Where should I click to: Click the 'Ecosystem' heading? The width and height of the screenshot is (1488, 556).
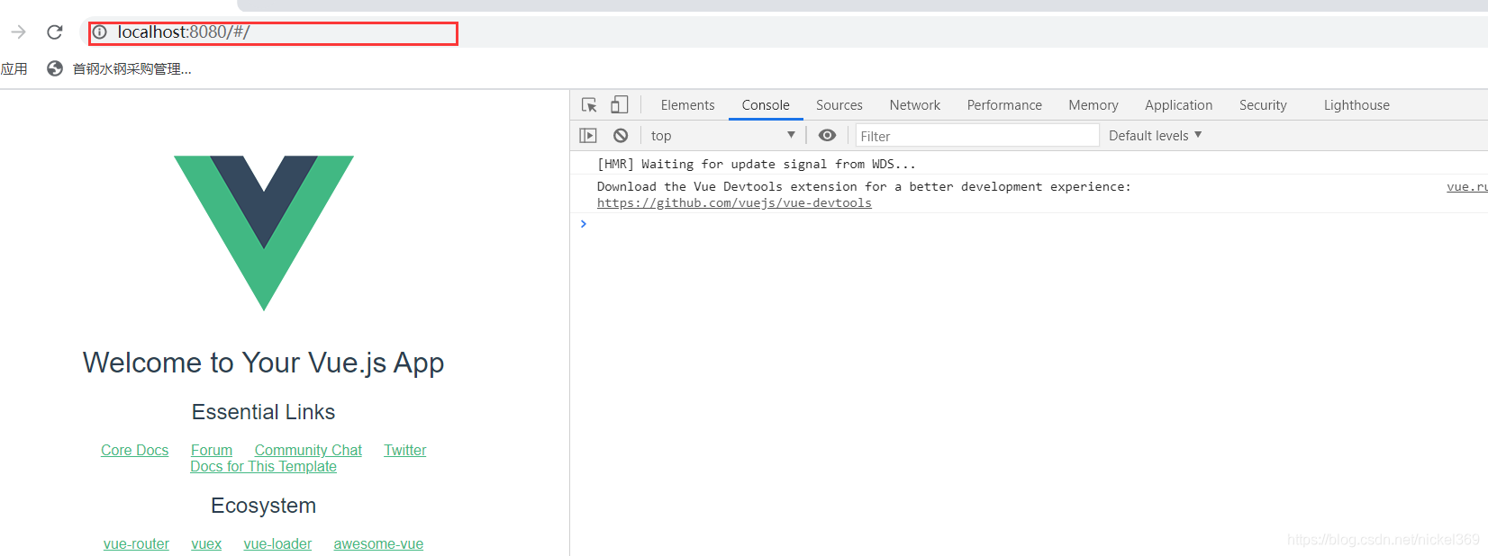click(x=264, y=506)
